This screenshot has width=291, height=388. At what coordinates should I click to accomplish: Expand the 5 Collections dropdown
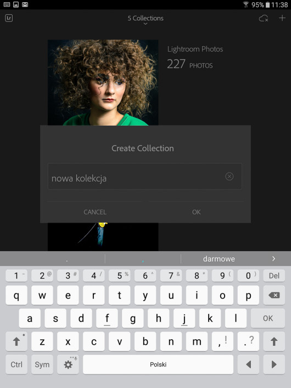tap(145, 20)
